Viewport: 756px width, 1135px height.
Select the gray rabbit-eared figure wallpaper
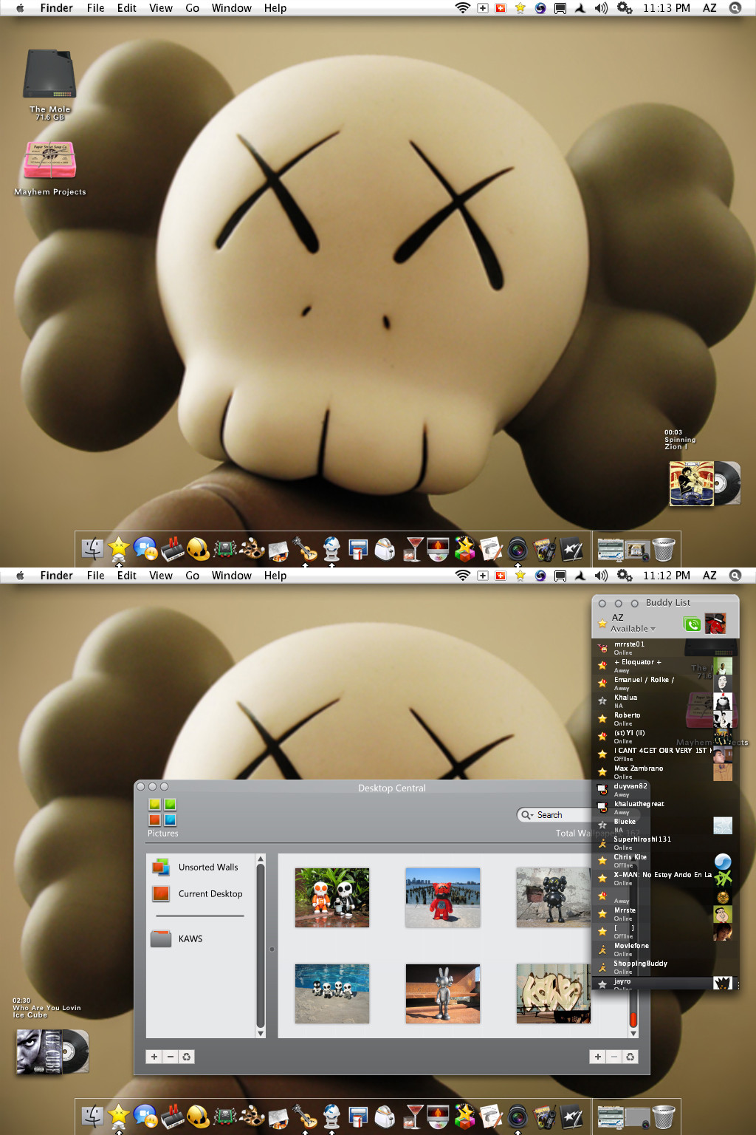pos(443,994)
